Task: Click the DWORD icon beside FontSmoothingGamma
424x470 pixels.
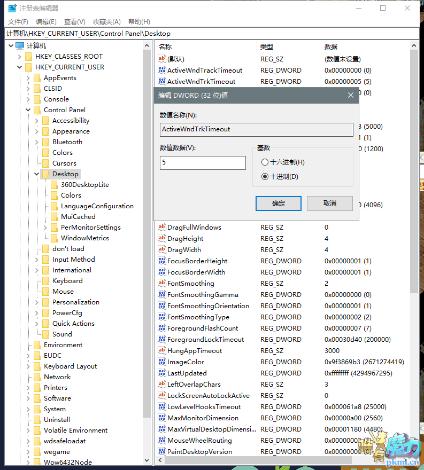Action: (x=162, y=295)
